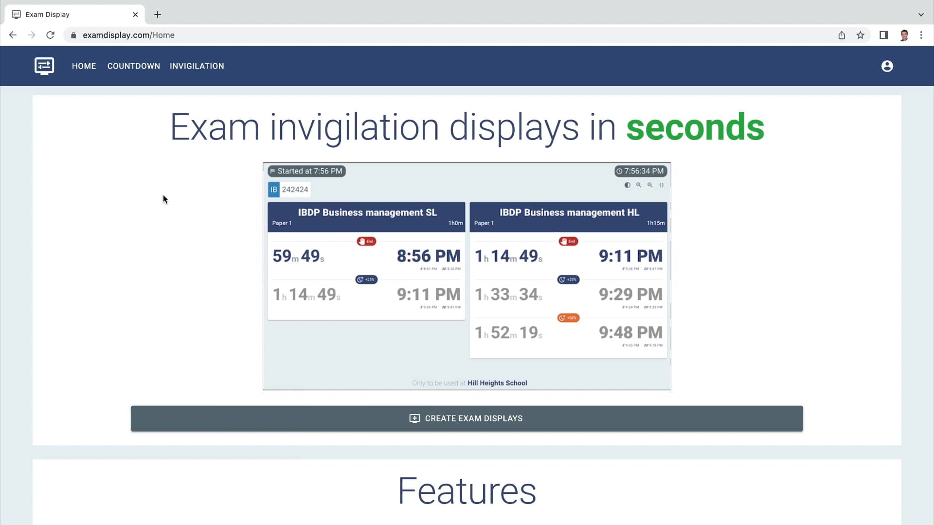934x525 pixels.
Task: Click the share page icon in address bar
Action: point(842,35)
